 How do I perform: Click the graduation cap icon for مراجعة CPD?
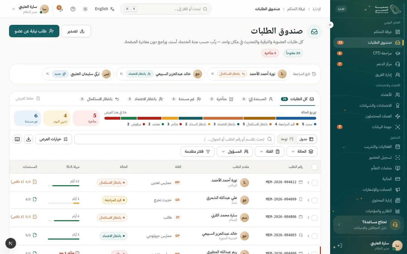click(x=398, y=53)
